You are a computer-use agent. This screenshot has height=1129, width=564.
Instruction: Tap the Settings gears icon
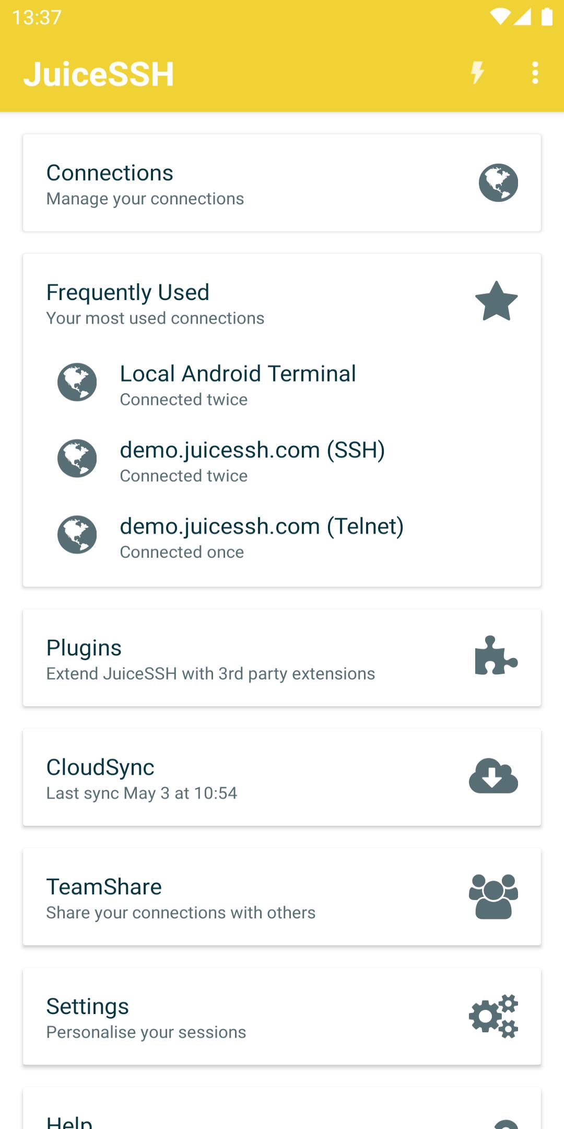494,1016
